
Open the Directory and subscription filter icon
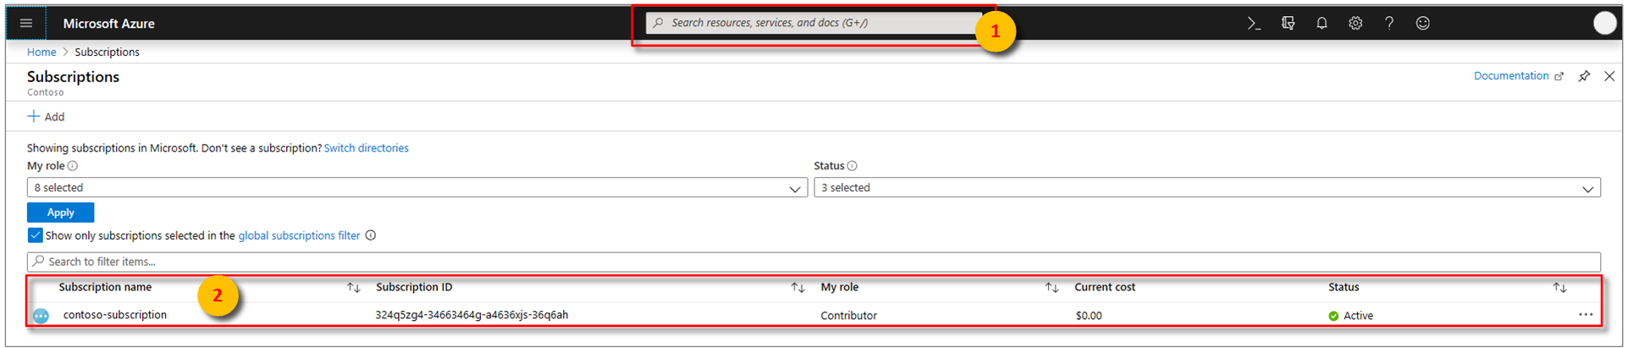coord(1288,24)
